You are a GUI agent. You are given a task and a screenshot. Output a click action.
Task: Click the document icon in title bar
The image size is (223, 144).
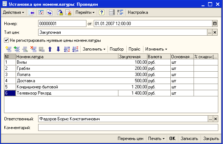[x=5, y=4]
